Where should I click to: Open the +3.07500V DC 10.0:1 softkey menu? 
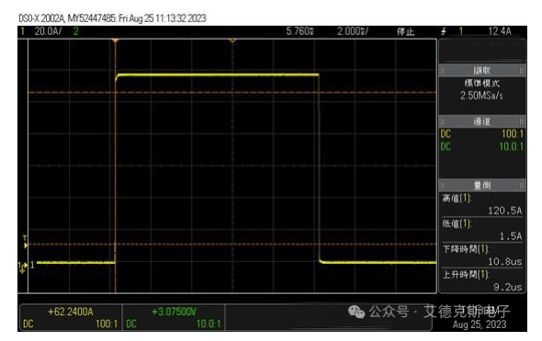point(174,317)
